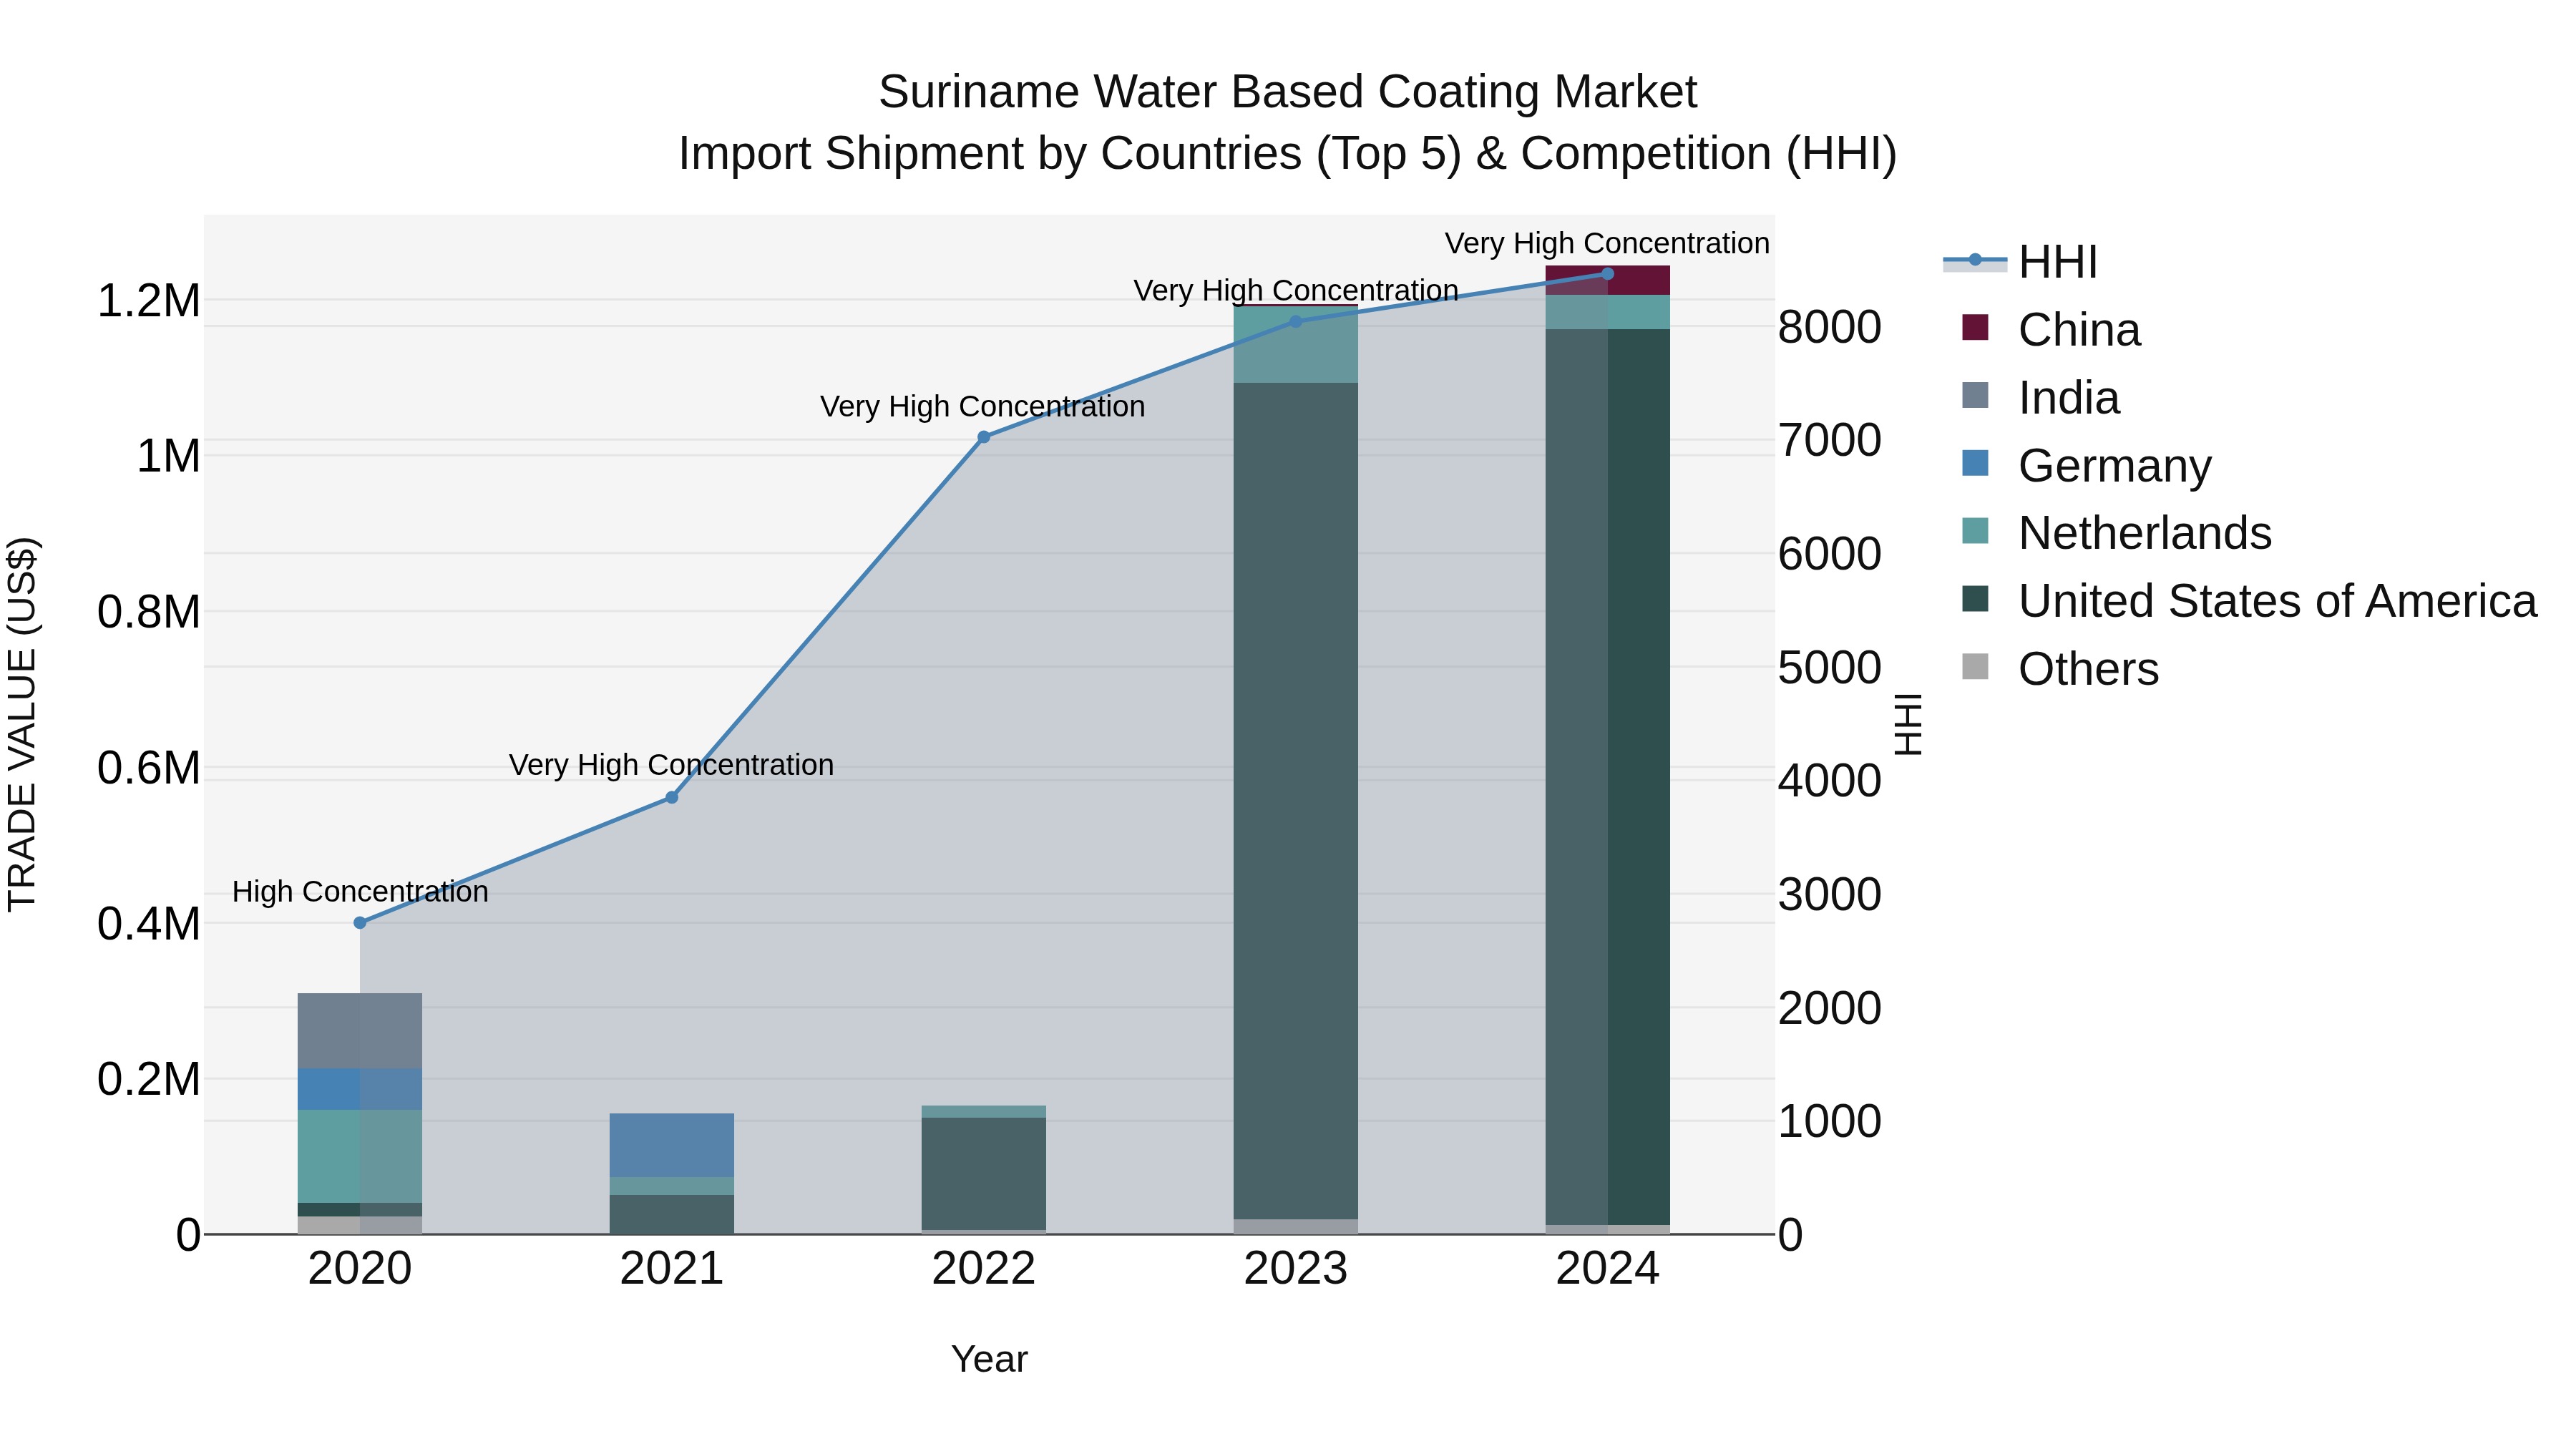The height and width of the screenshot is (1449, 2576).
Task: Click the 2022 'Very High Concentration' annotation
Action: (x=983, y=407)
